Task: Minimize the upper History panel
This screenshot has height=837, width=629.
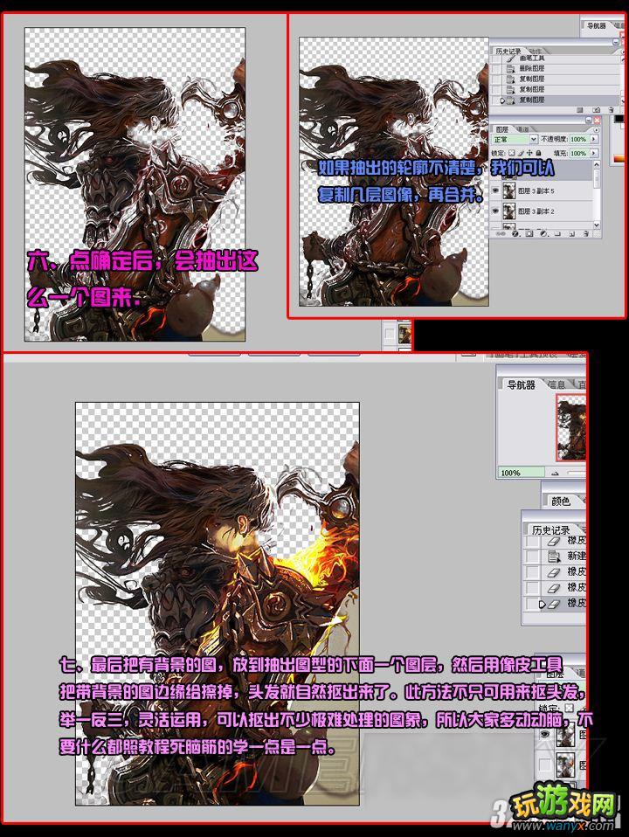Action: [616, 42]
